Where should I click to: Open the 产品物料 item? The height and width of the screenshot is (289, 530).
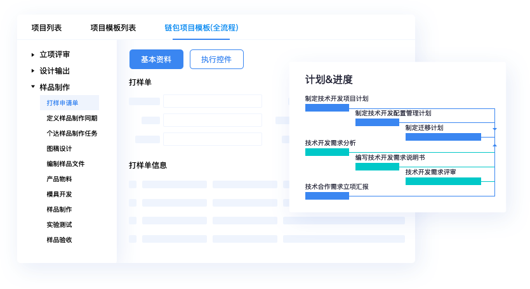point(59,179)
